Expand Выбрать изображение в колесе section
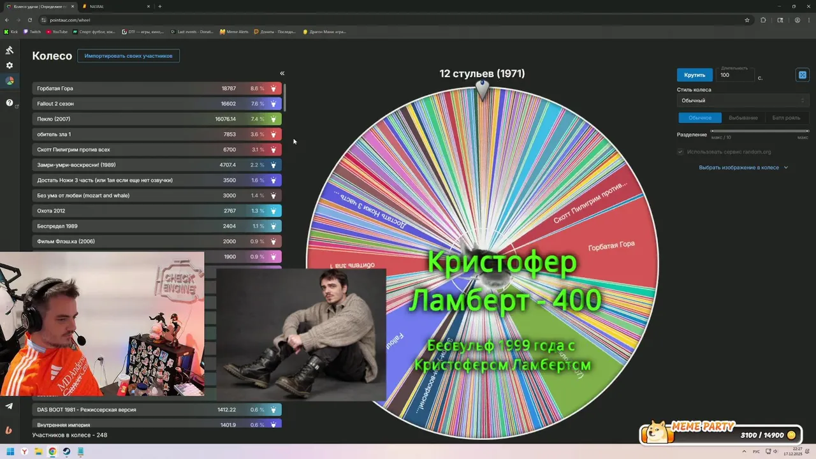816x459 pixels. (x=743, y=168)
